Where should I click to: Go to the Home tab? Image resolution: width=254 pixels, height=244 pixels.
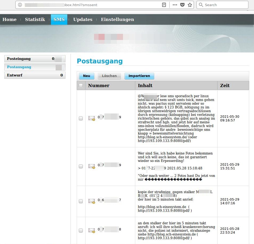click(x=9, y=19)
